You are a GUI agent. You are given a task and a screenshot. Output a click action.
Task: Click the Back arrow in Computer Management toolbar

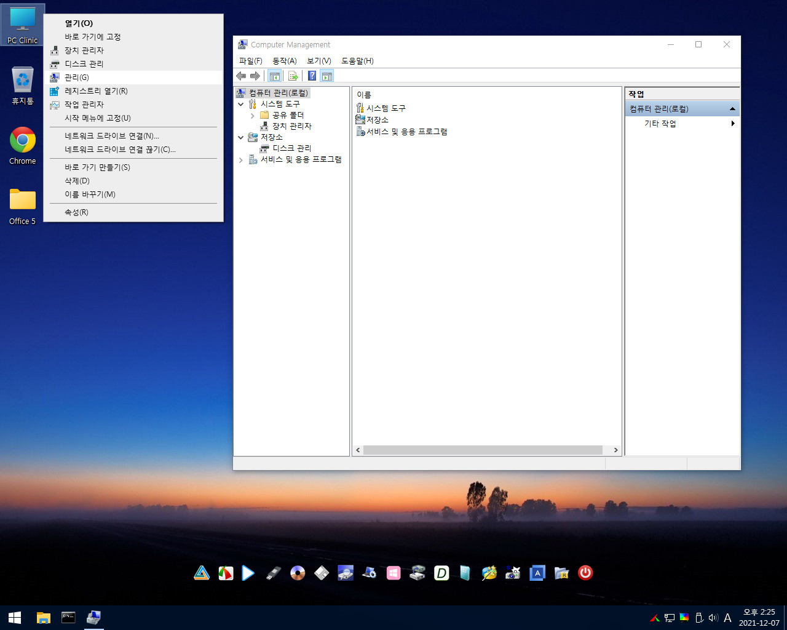241,76
